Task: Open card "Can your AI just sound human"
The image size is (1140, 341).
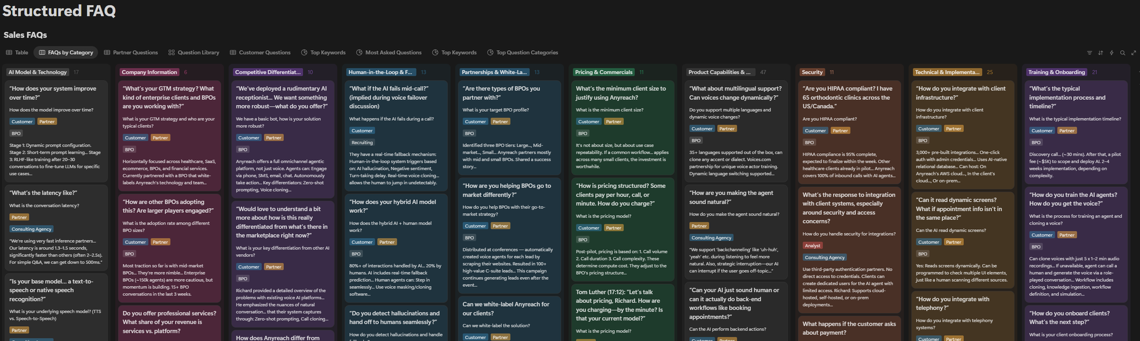Action: click(736, 312)
